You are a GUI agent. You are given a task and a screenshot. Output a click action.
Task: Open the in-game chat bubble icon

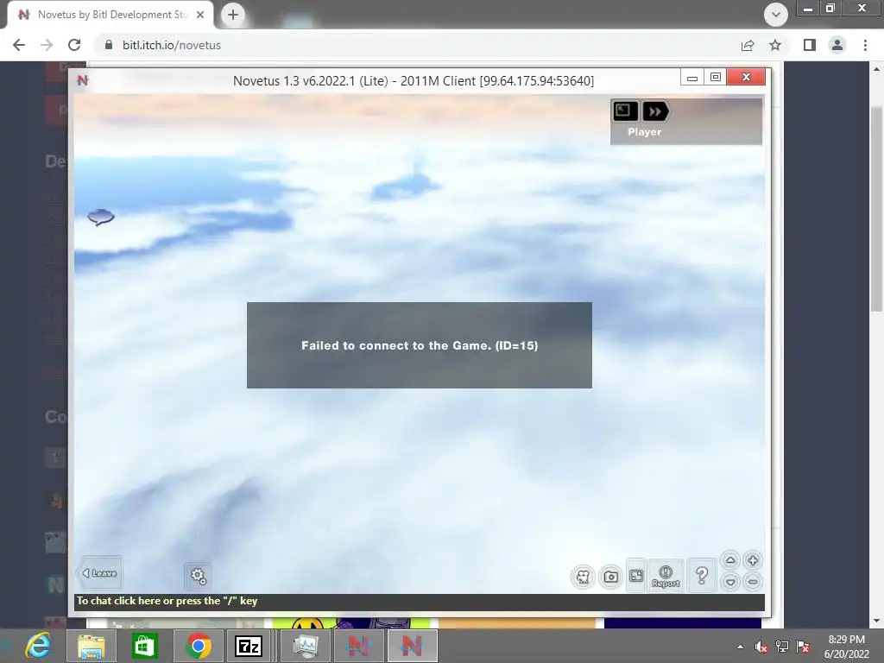101,217
